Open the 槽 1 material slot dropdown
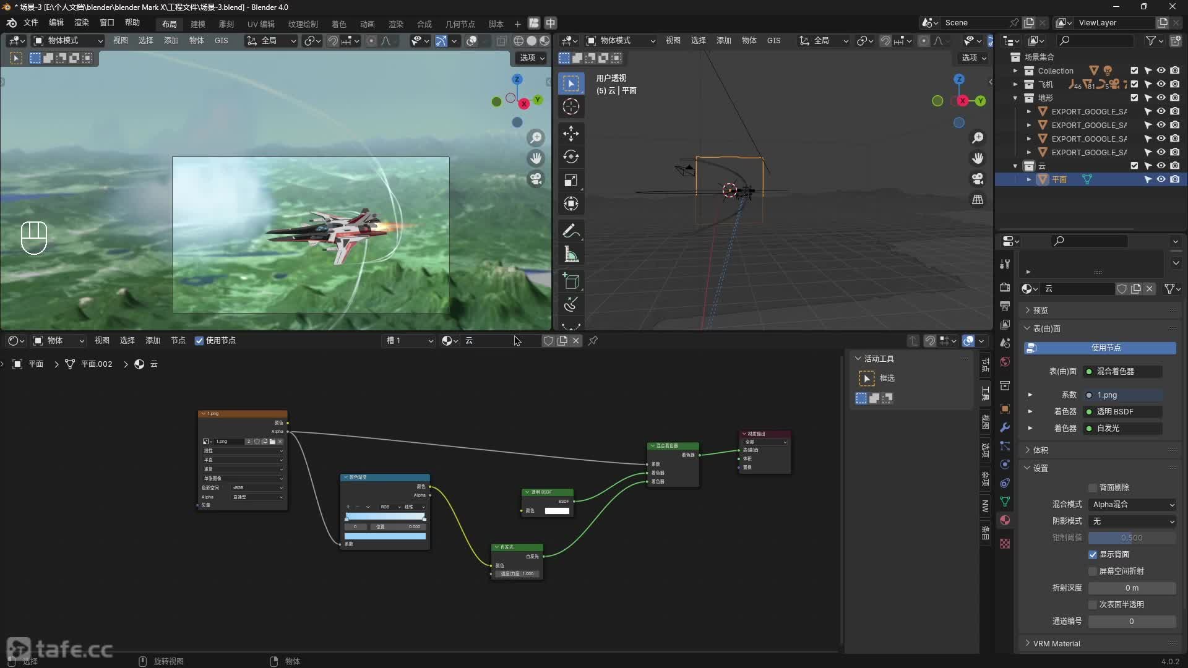Viewport: 1188px width, 668px height. [409, 340]
